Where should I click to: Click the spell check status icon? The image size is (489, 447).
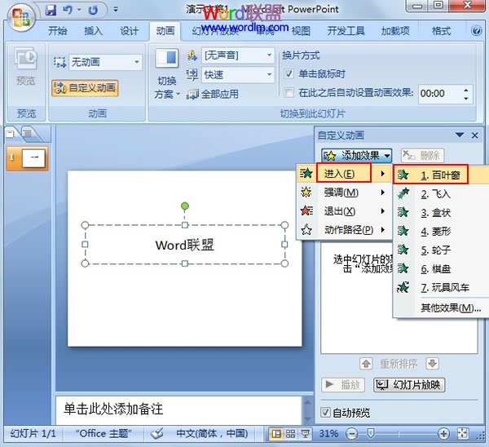156,433
